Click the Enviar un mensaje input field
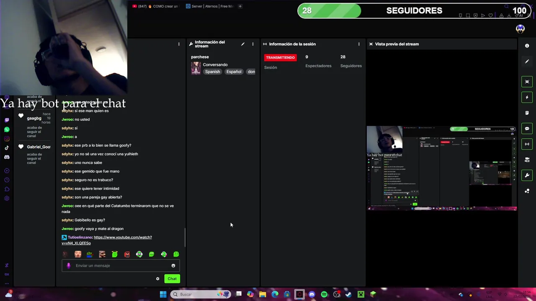 click(121, 265)
